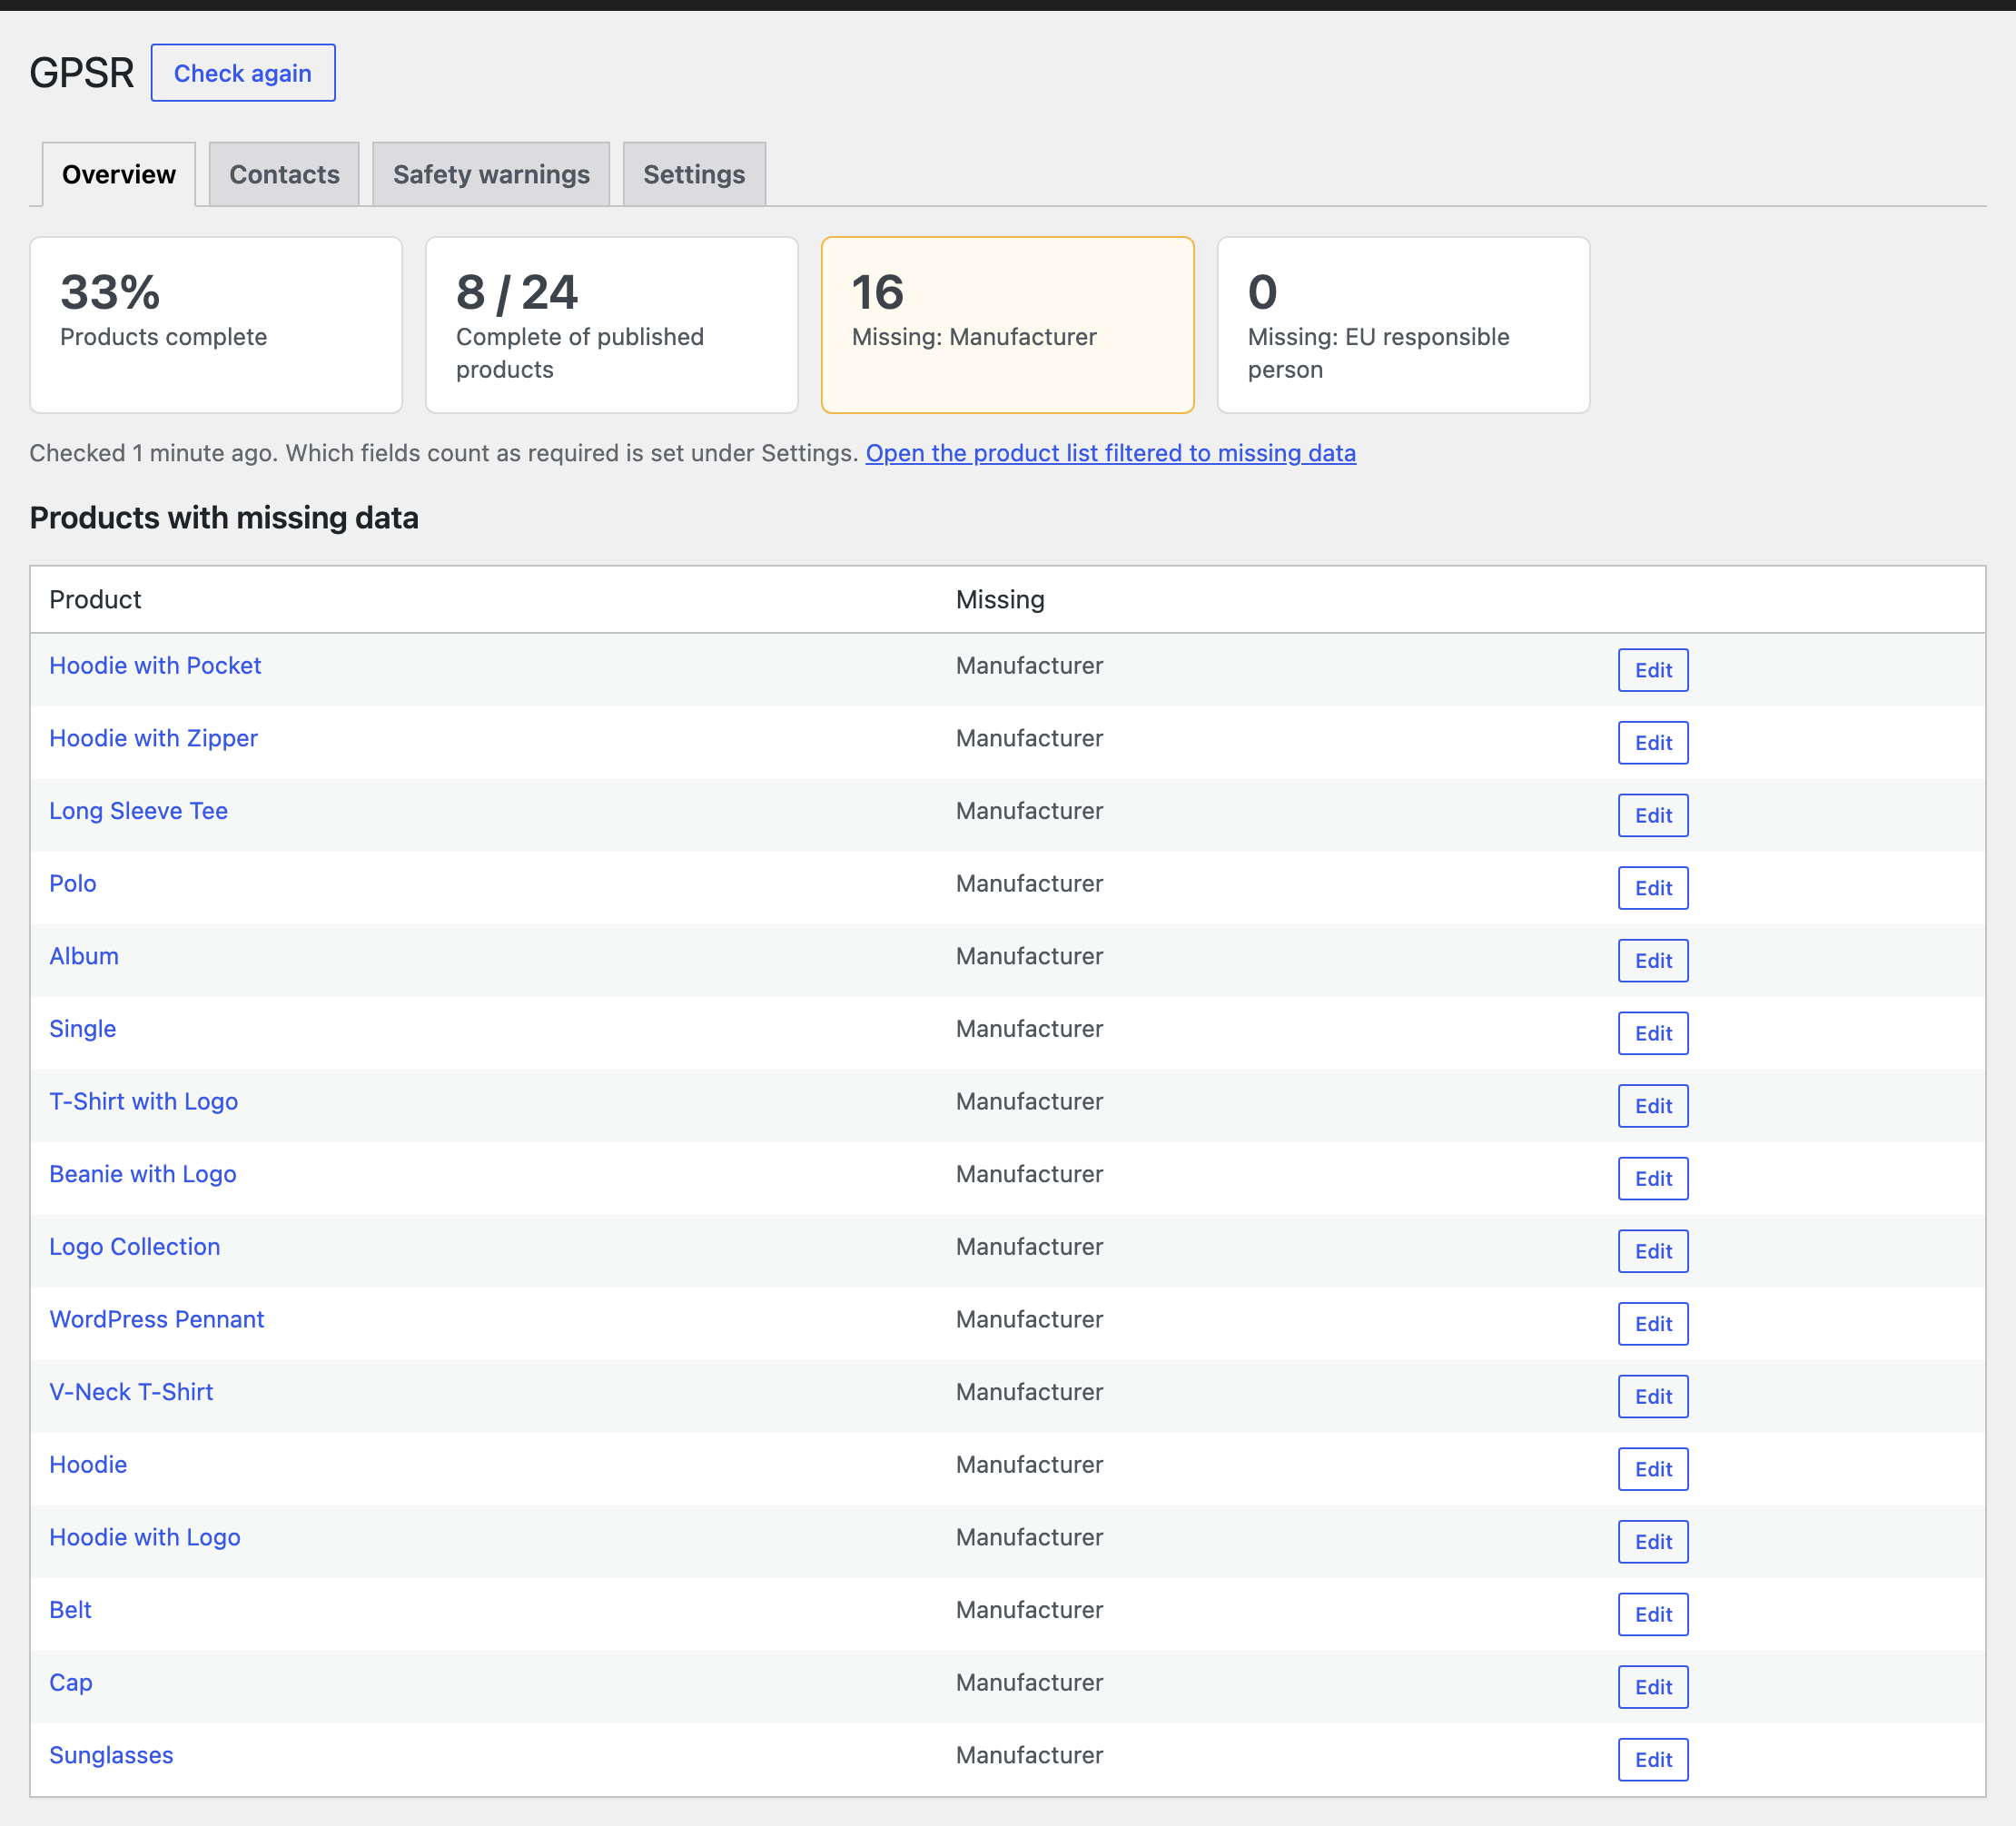
Task: Edit the Sunglasses product
Action: (1654, 1760)
